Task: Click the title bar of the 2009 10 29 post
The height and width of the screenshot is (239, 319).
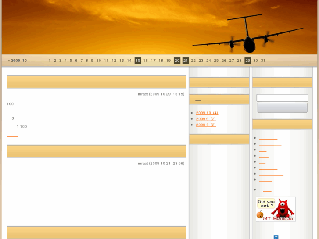Action: tap(96, 82)
